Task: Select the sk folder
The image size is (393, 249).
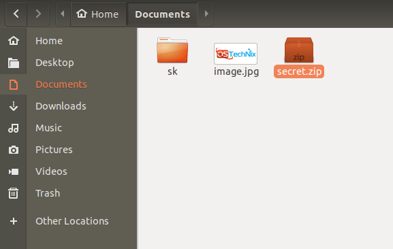Action: tap(172, 56)
